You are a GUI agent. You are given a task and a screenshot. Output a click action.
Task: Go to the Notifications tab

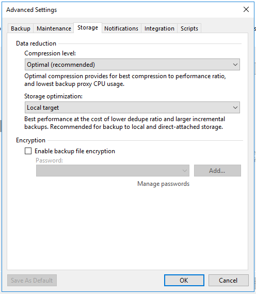click(x=121, y=28)
